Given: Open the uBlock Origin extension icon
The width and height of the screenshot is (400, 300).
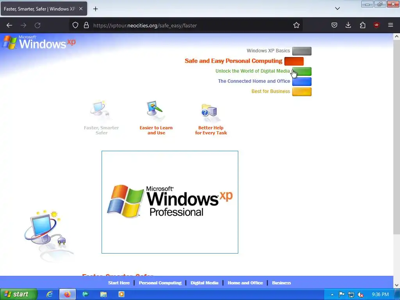Looking at the screenshot, I should tap(376, 25).
